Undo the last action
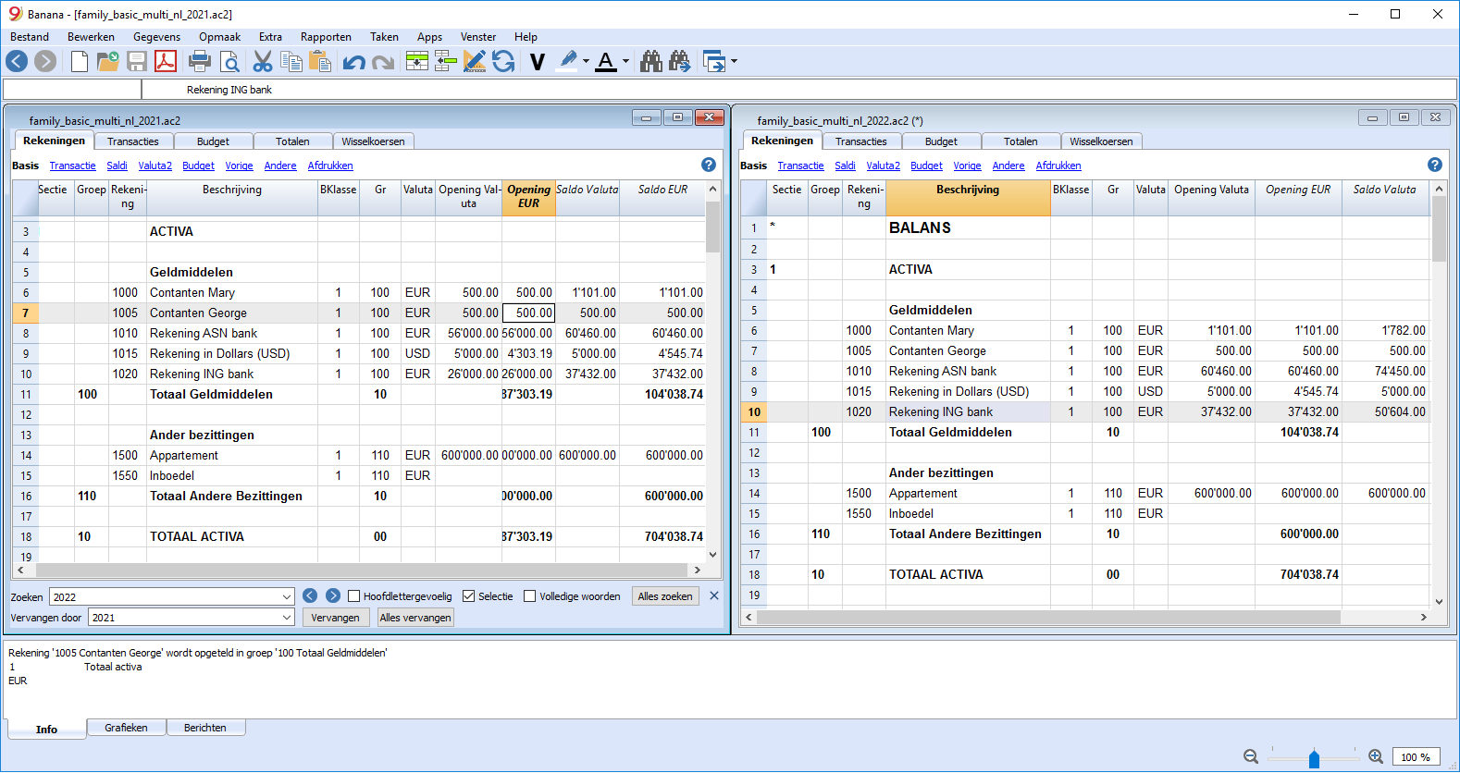Screen dimensions: 1460x773 pos(353,63)
